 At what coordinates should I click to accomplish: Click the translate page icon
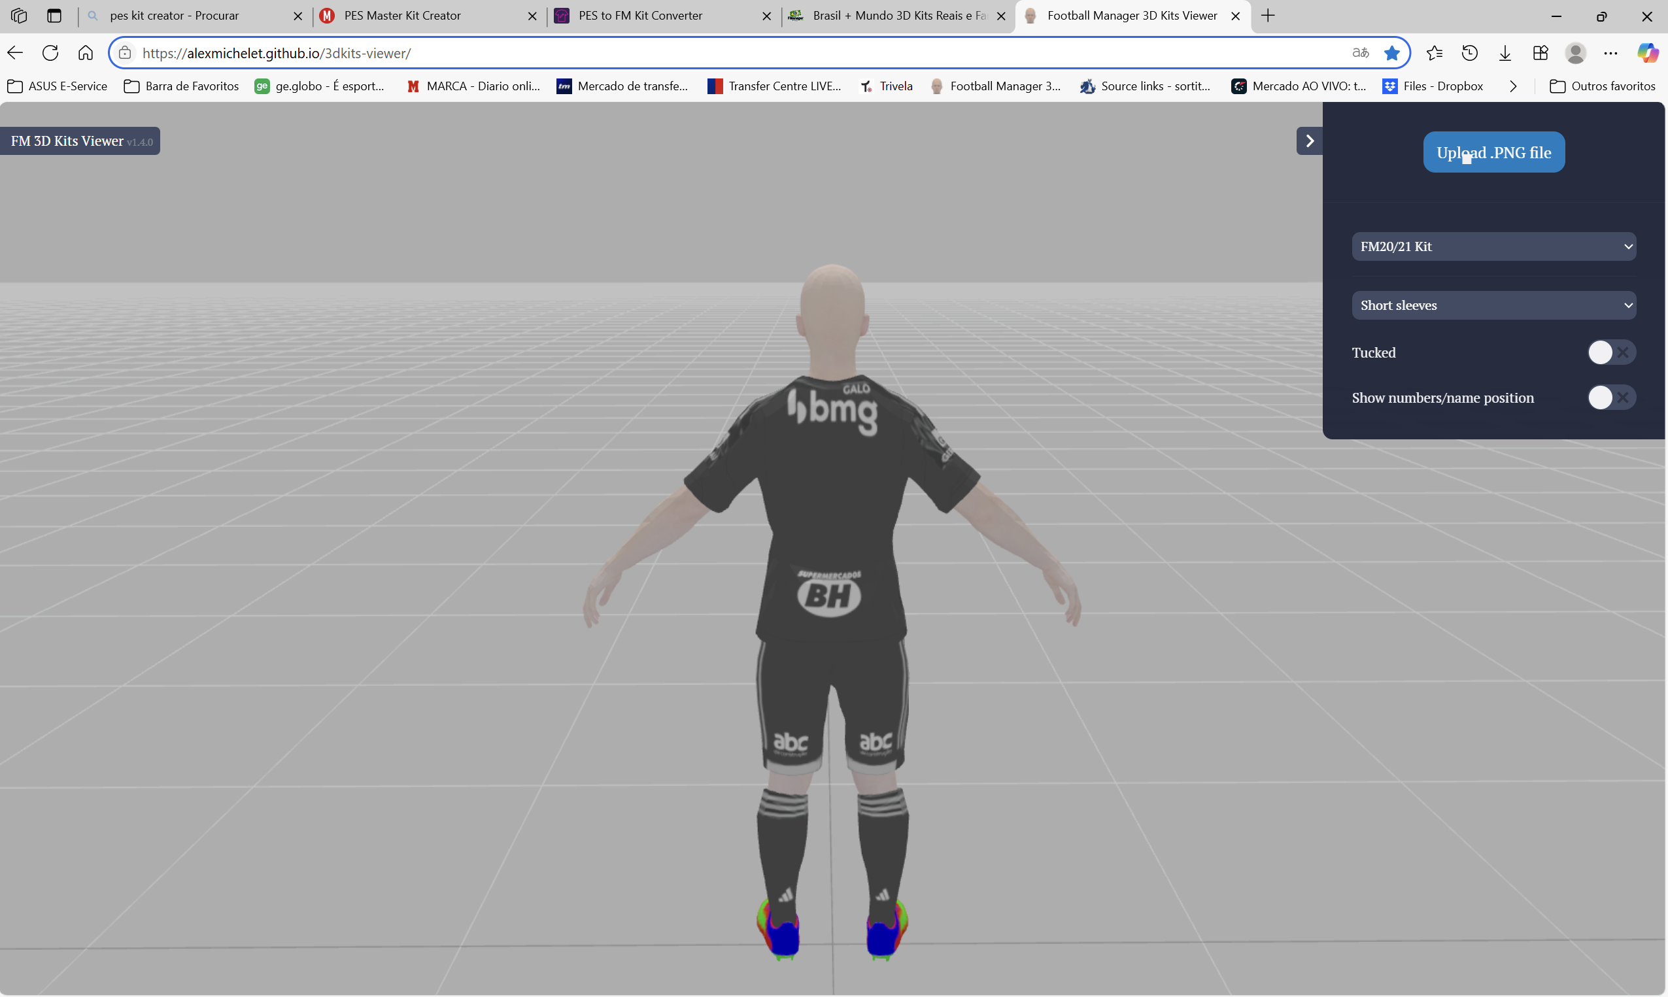coord(1359,53)
